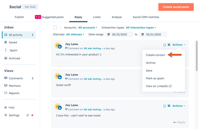Switch to the Listen tab
The width and height of the screenshot is (202, 129).
[x=97, y=17]
